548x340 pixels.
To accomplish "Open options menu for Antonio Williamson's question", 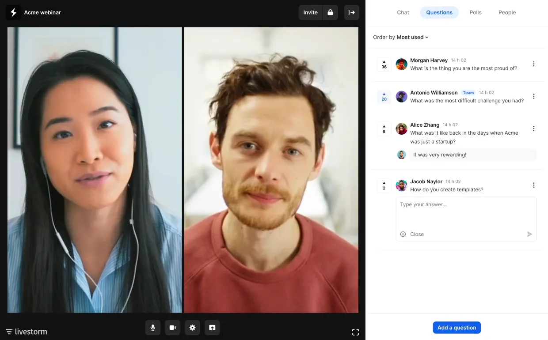I will [534, 96].
